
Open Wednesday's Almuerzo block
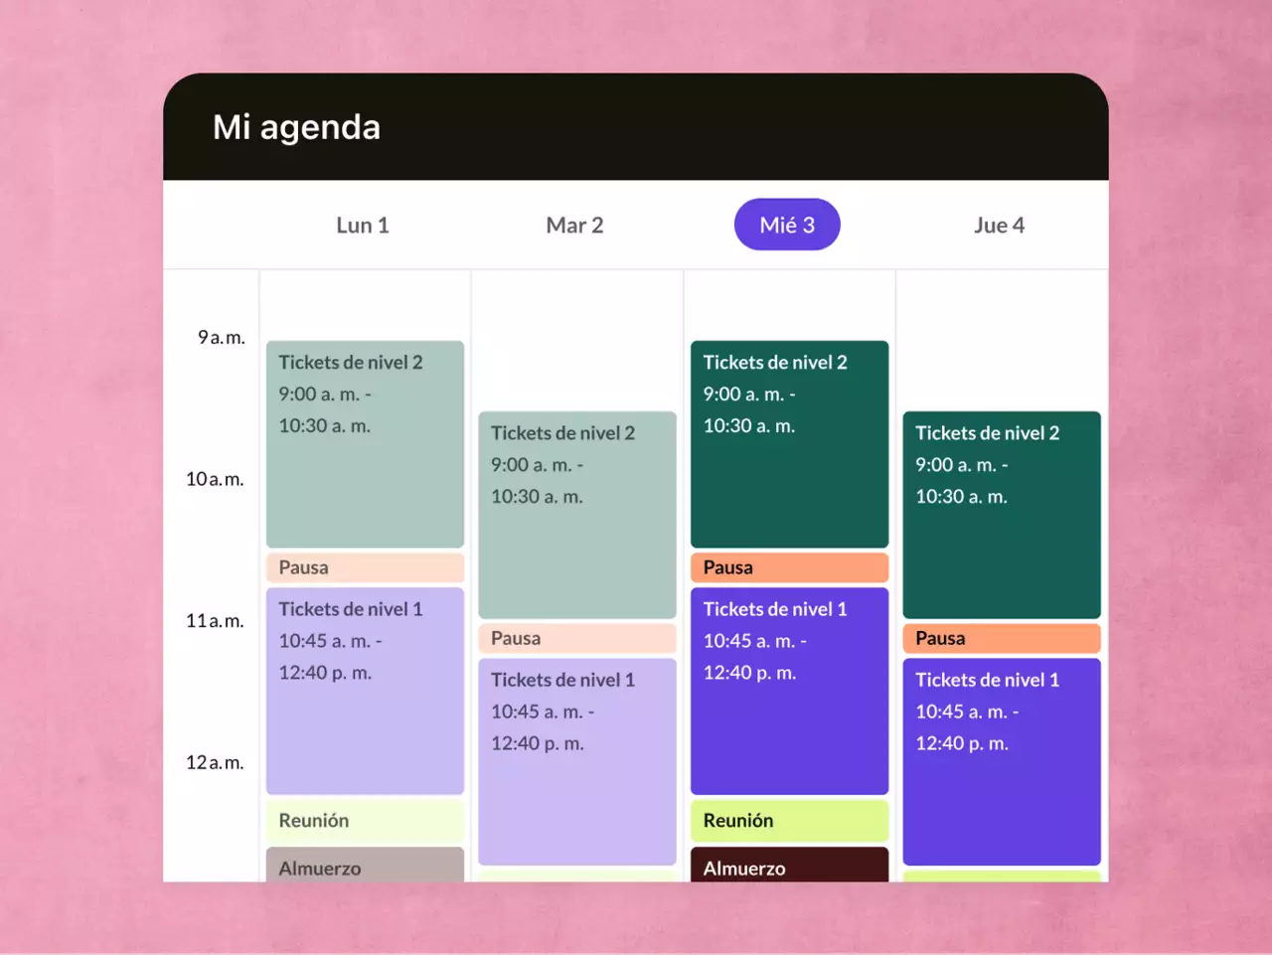(x=789, y=865)
